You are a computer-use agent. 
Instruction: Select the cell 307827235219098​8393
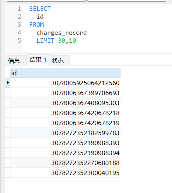point(66,143)
